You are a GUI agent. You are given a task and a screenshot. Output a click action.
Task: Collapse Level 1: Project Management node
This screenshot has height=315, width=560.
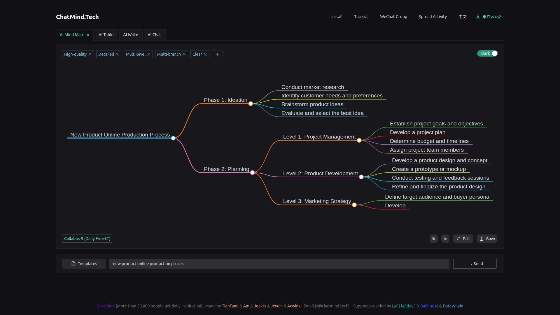click(x=359, y=140)
